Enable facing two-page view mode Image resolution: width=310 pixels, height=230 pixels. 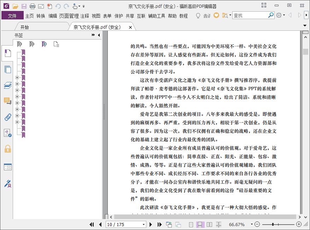point(209,224)
